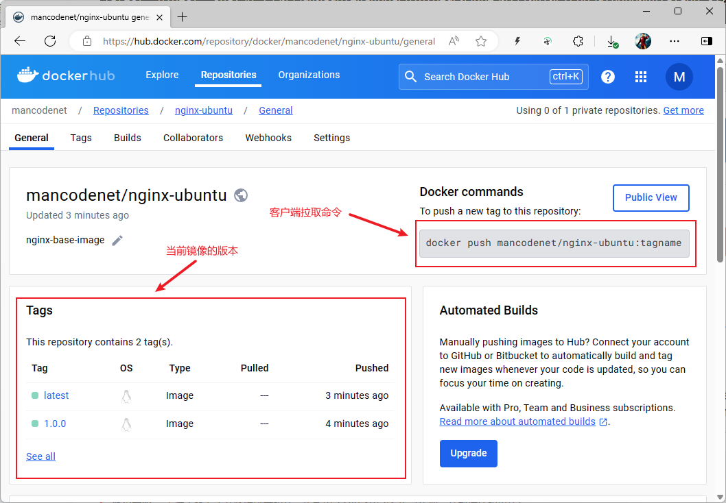Open the Webhooks tab

tap(268, 138)
